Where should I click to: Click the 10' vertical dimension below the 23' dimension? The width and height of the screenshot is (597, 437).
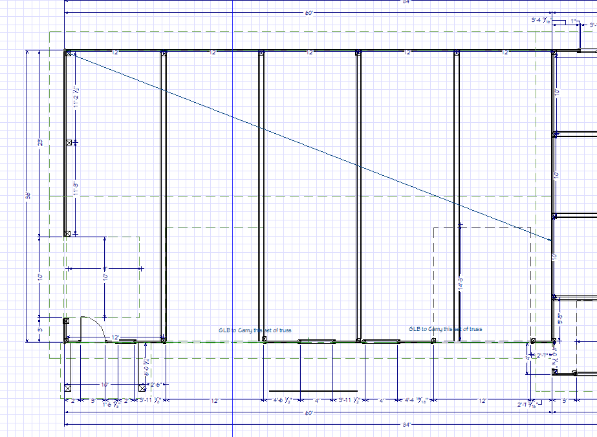coord(39,277)
